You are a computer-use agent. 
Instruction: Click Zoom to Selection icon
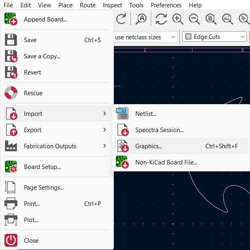pos(244,19)
